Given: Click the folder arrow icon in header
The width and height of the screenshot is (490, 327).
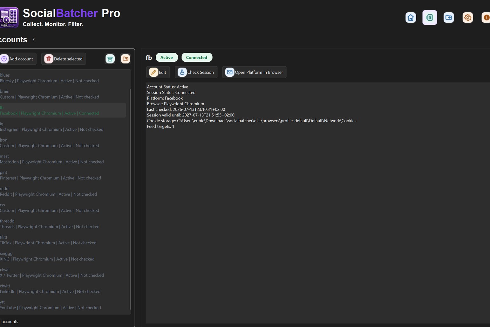Looking at the screenshot, I should point(449,17).
